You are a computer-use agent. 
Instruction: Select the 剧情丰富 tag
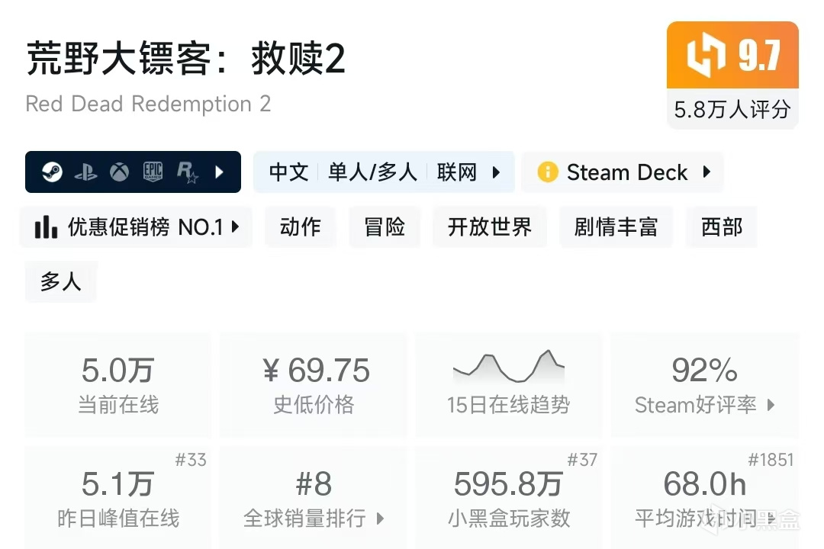[x=616, y=227]
